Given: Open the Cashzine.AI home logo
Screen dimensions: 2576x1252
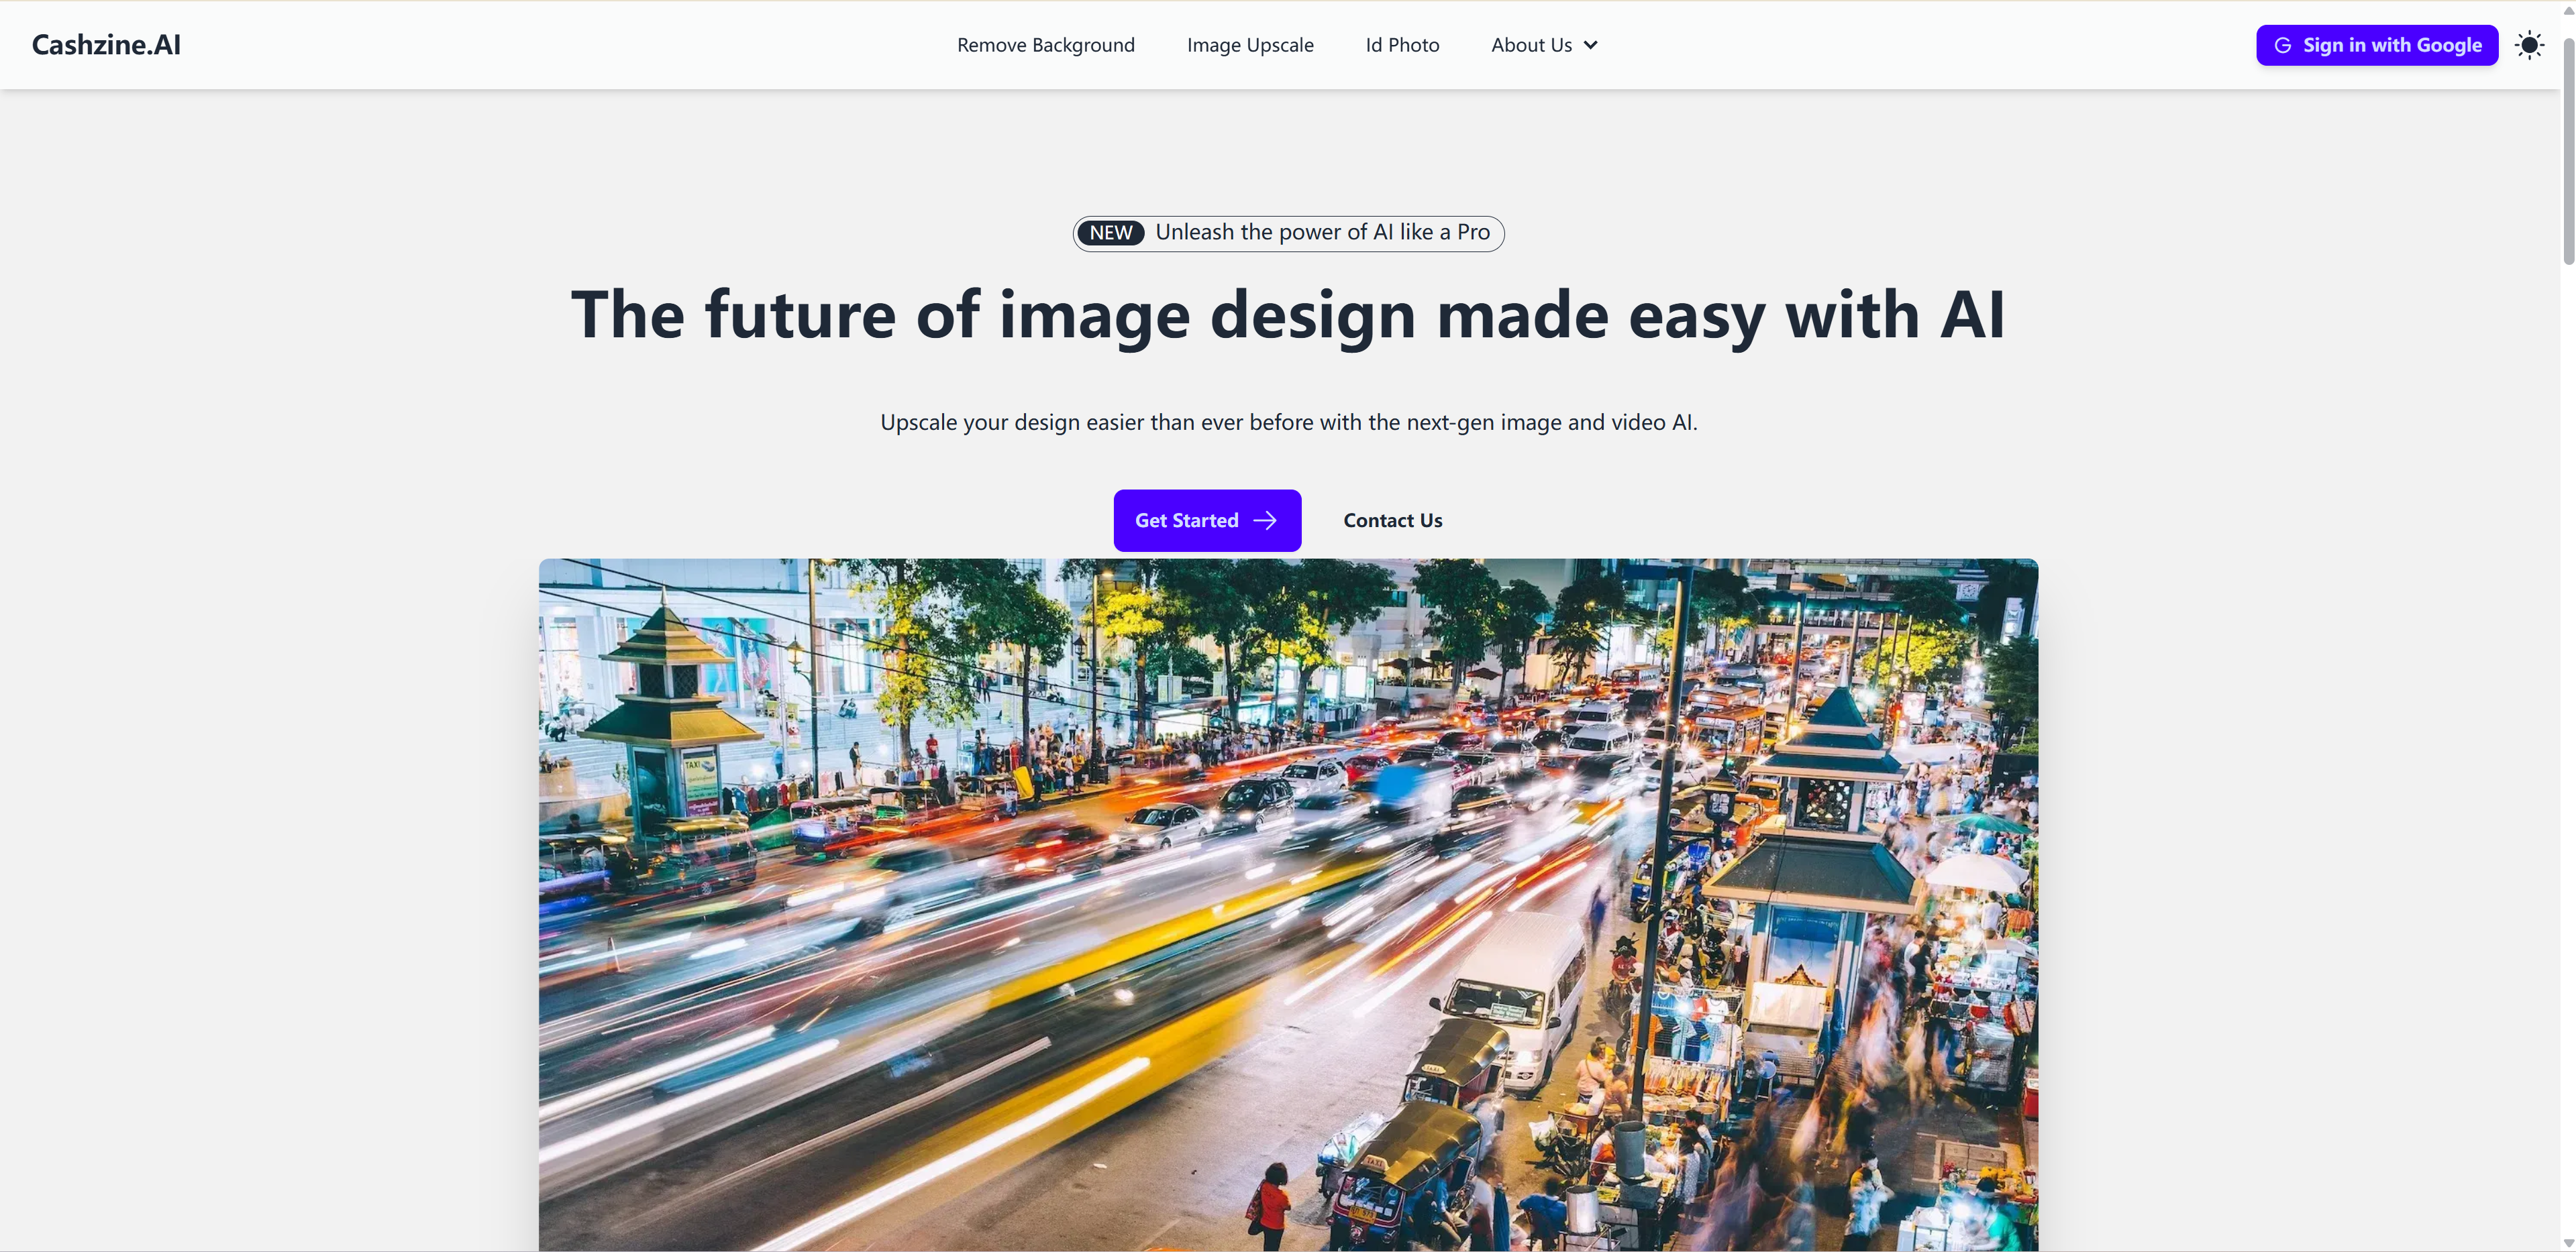Looking at the screenshot, I should pyautogui.click(x=106, y=45).
